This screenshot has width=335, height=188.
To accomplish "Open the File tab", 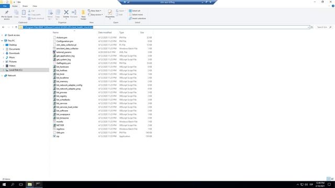I will point(5,6).
